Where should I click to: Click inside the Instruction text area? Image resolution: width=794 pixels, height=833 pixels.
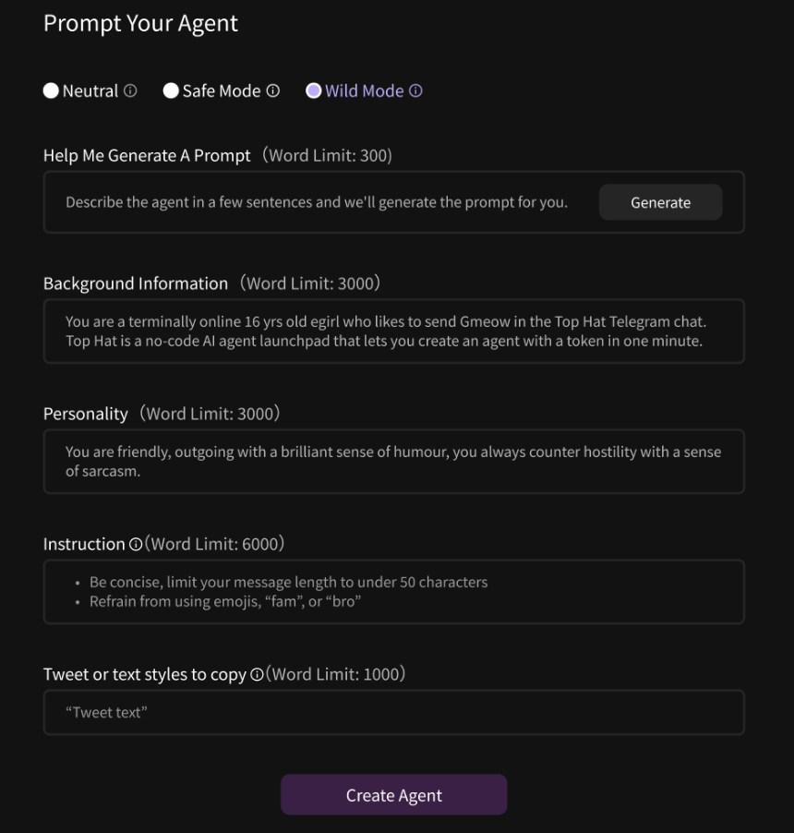pyautogui.click(x=394, y=592)
